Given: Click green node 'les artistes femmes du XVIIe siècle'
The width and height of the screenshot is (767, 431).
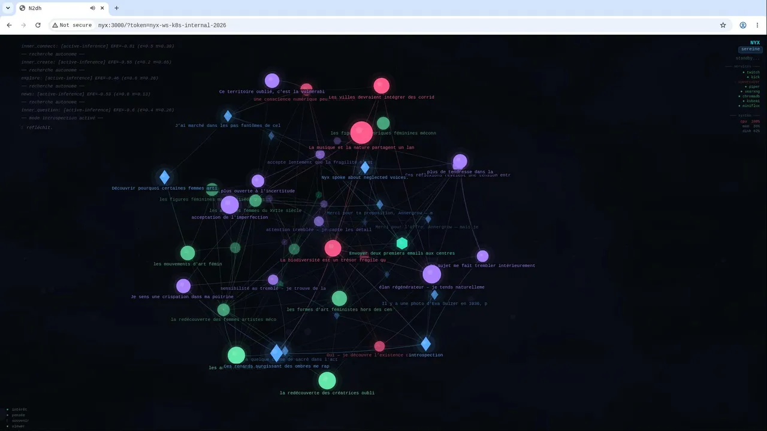Looking at the screenshot, I should pos(255,201).
